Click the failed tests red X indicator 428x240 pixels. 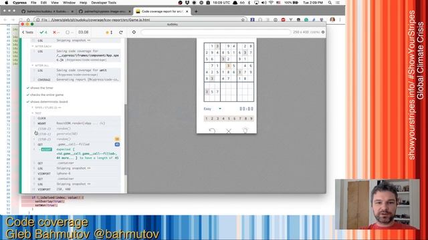pos(56,32)
